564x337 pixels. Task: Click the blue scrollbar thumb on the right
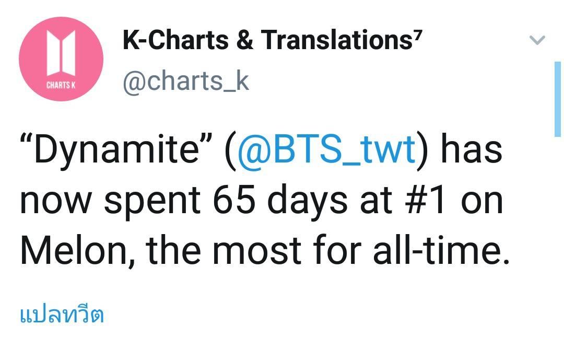(x=558, y=99)
